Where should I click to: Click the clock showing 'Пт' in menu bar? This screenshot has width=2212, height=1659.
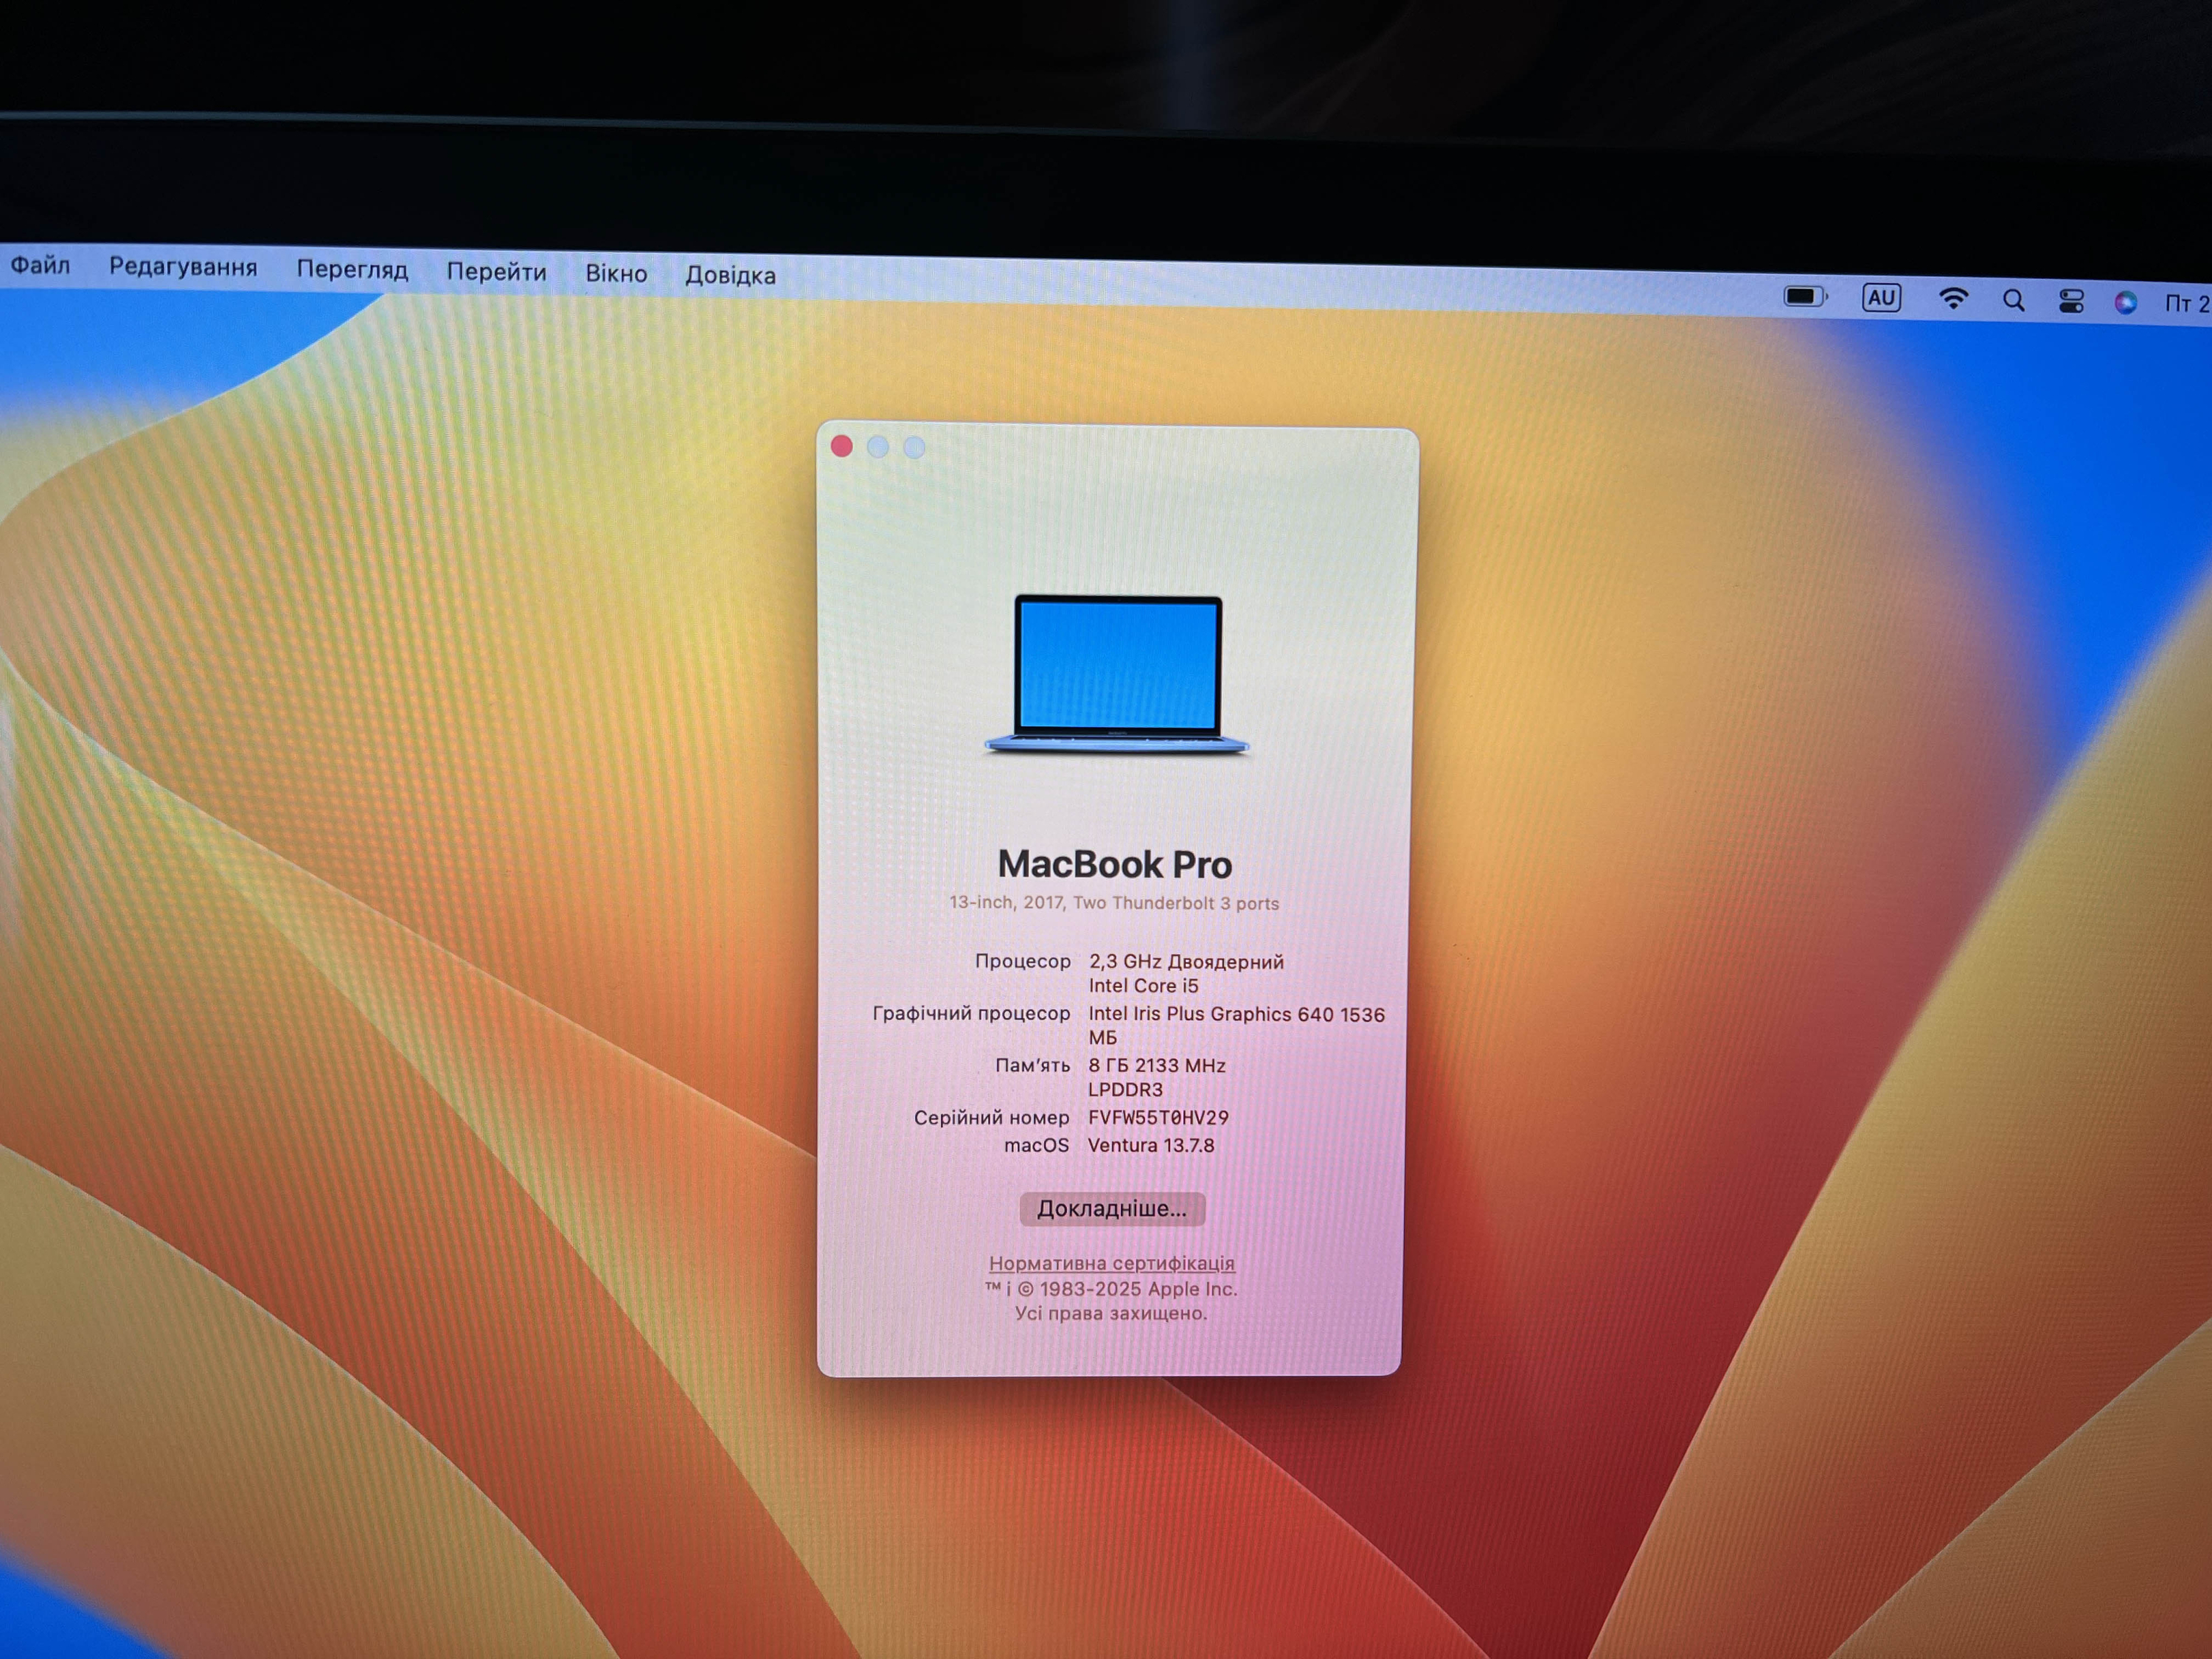click(x=2187, y=303)
